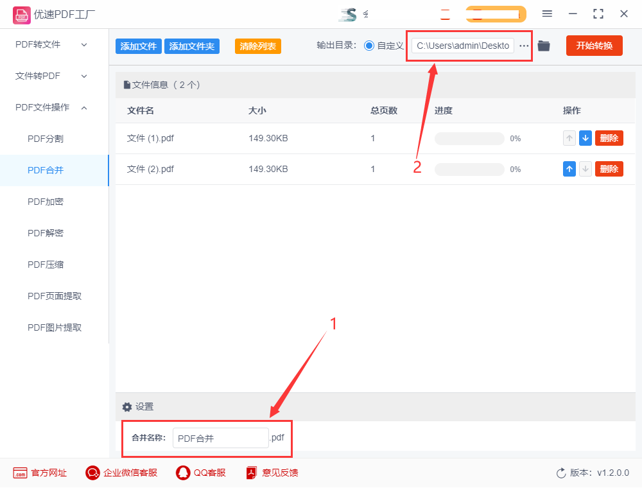Open 意见反馈 feedback icon
642x488 pixels.
pyautogui.click(x=252, y=473)
